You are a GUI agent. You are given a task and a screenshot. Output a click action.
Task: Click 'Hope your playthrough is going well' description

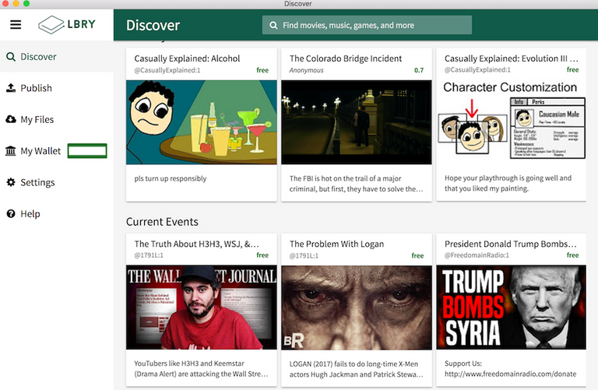click(508, 183)
